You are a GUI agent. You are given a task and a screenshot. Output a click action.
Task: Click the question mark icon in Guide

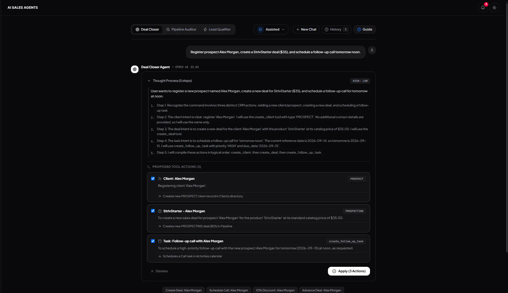coord(359,29)
